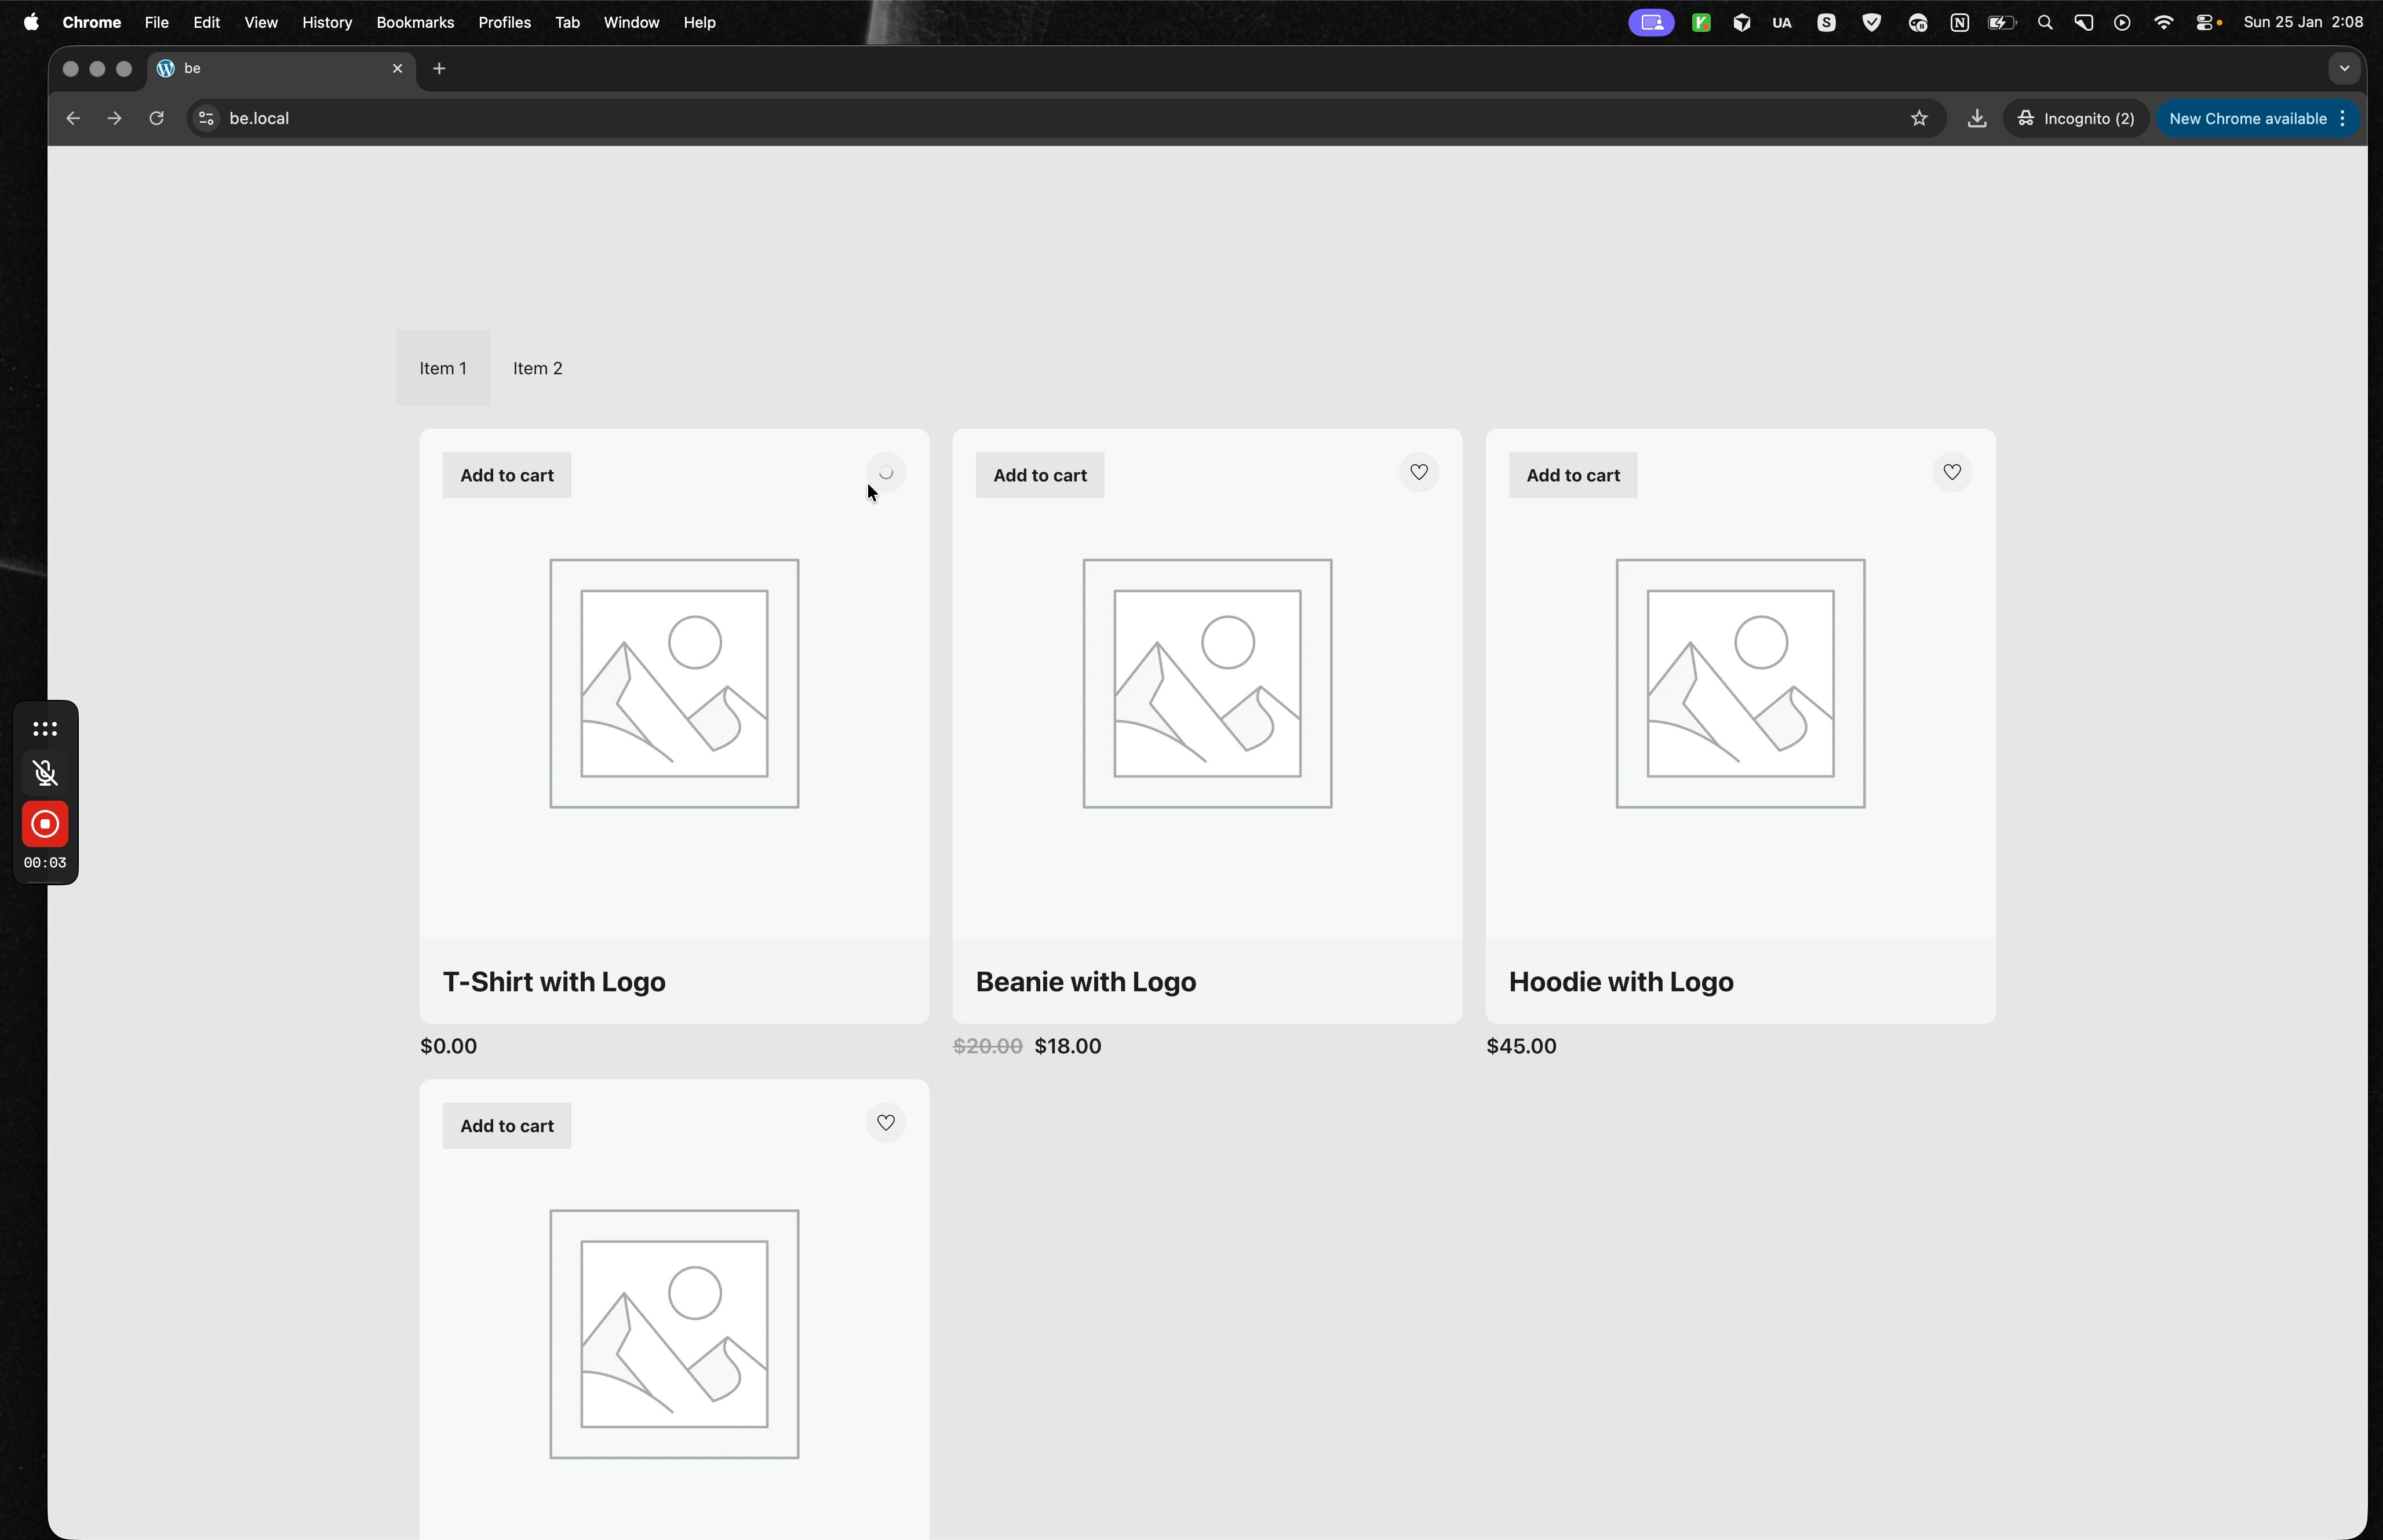Open Spotlight search in menu bar

(x=2045, y=22)
